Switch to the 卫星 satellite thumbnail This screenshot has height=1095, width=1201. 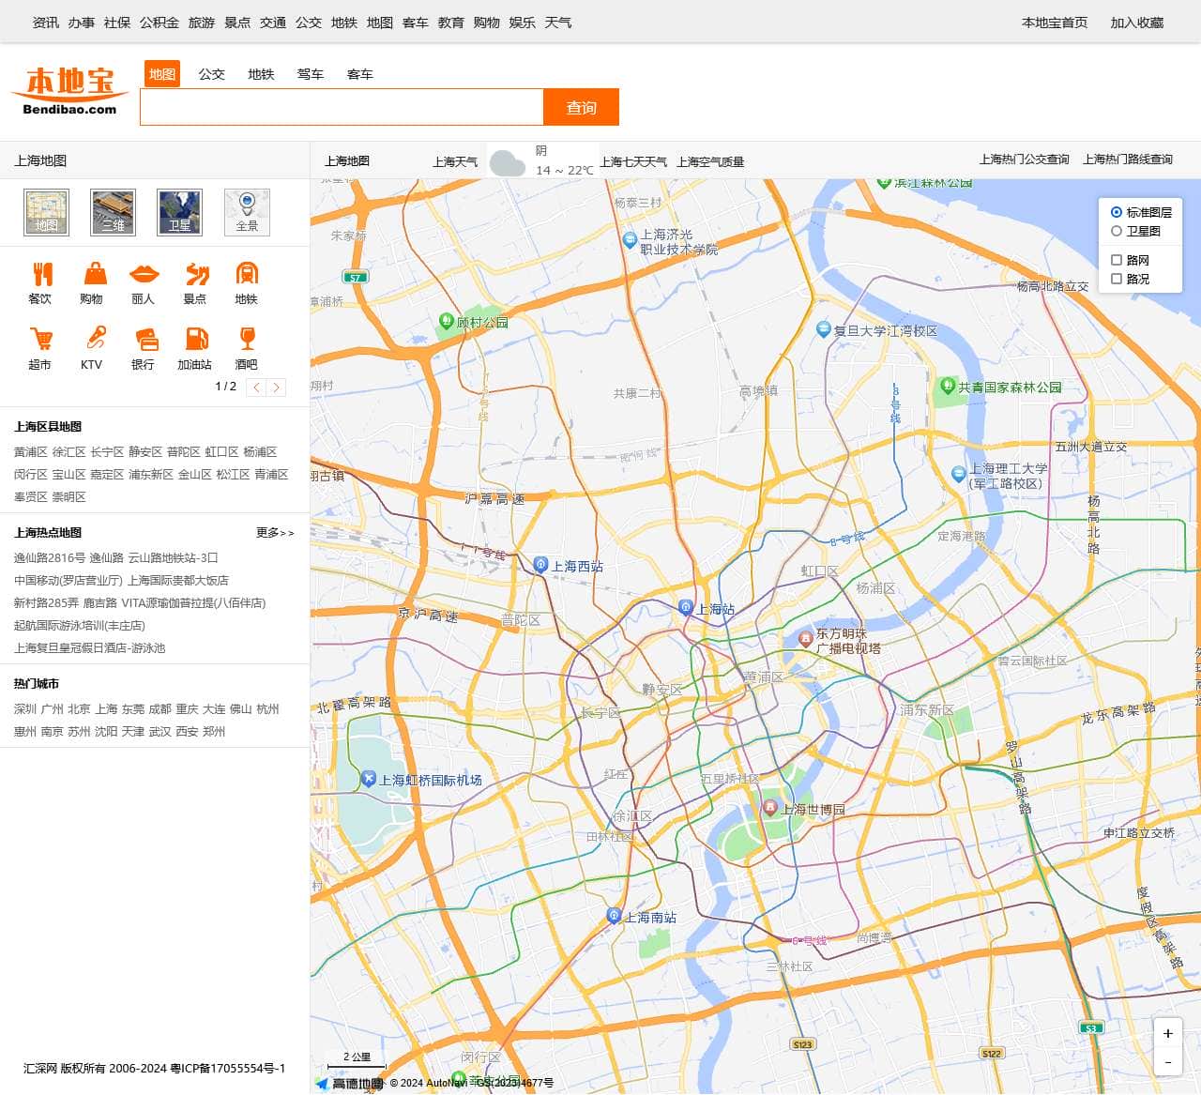pyautogui.click(x=179, y=211)
